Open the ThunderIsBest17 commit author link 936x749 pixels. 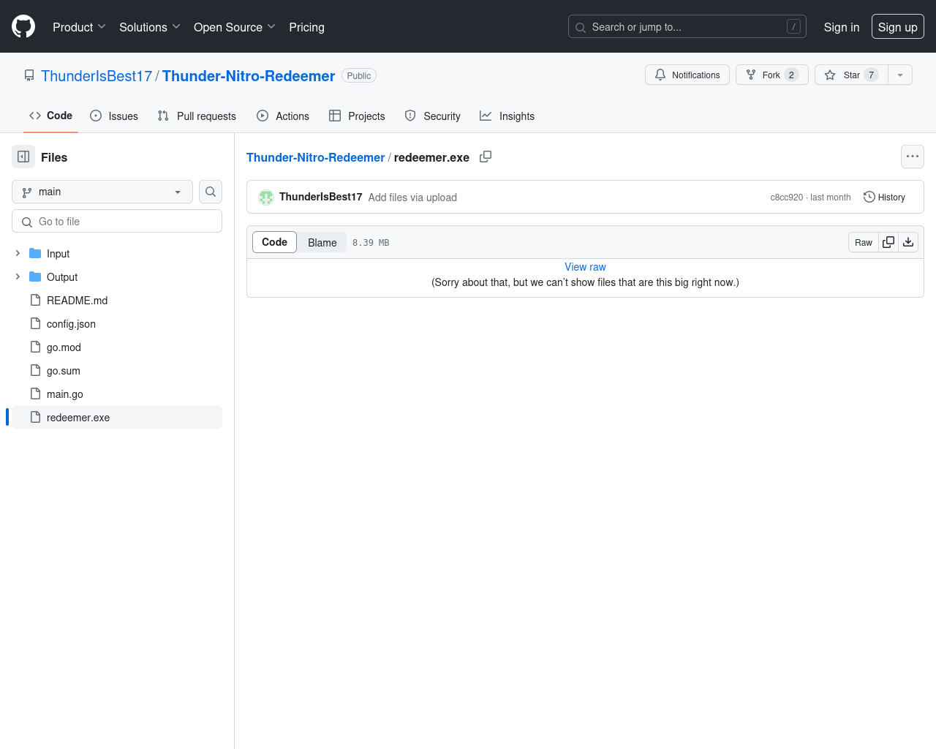tap(321, 197)
